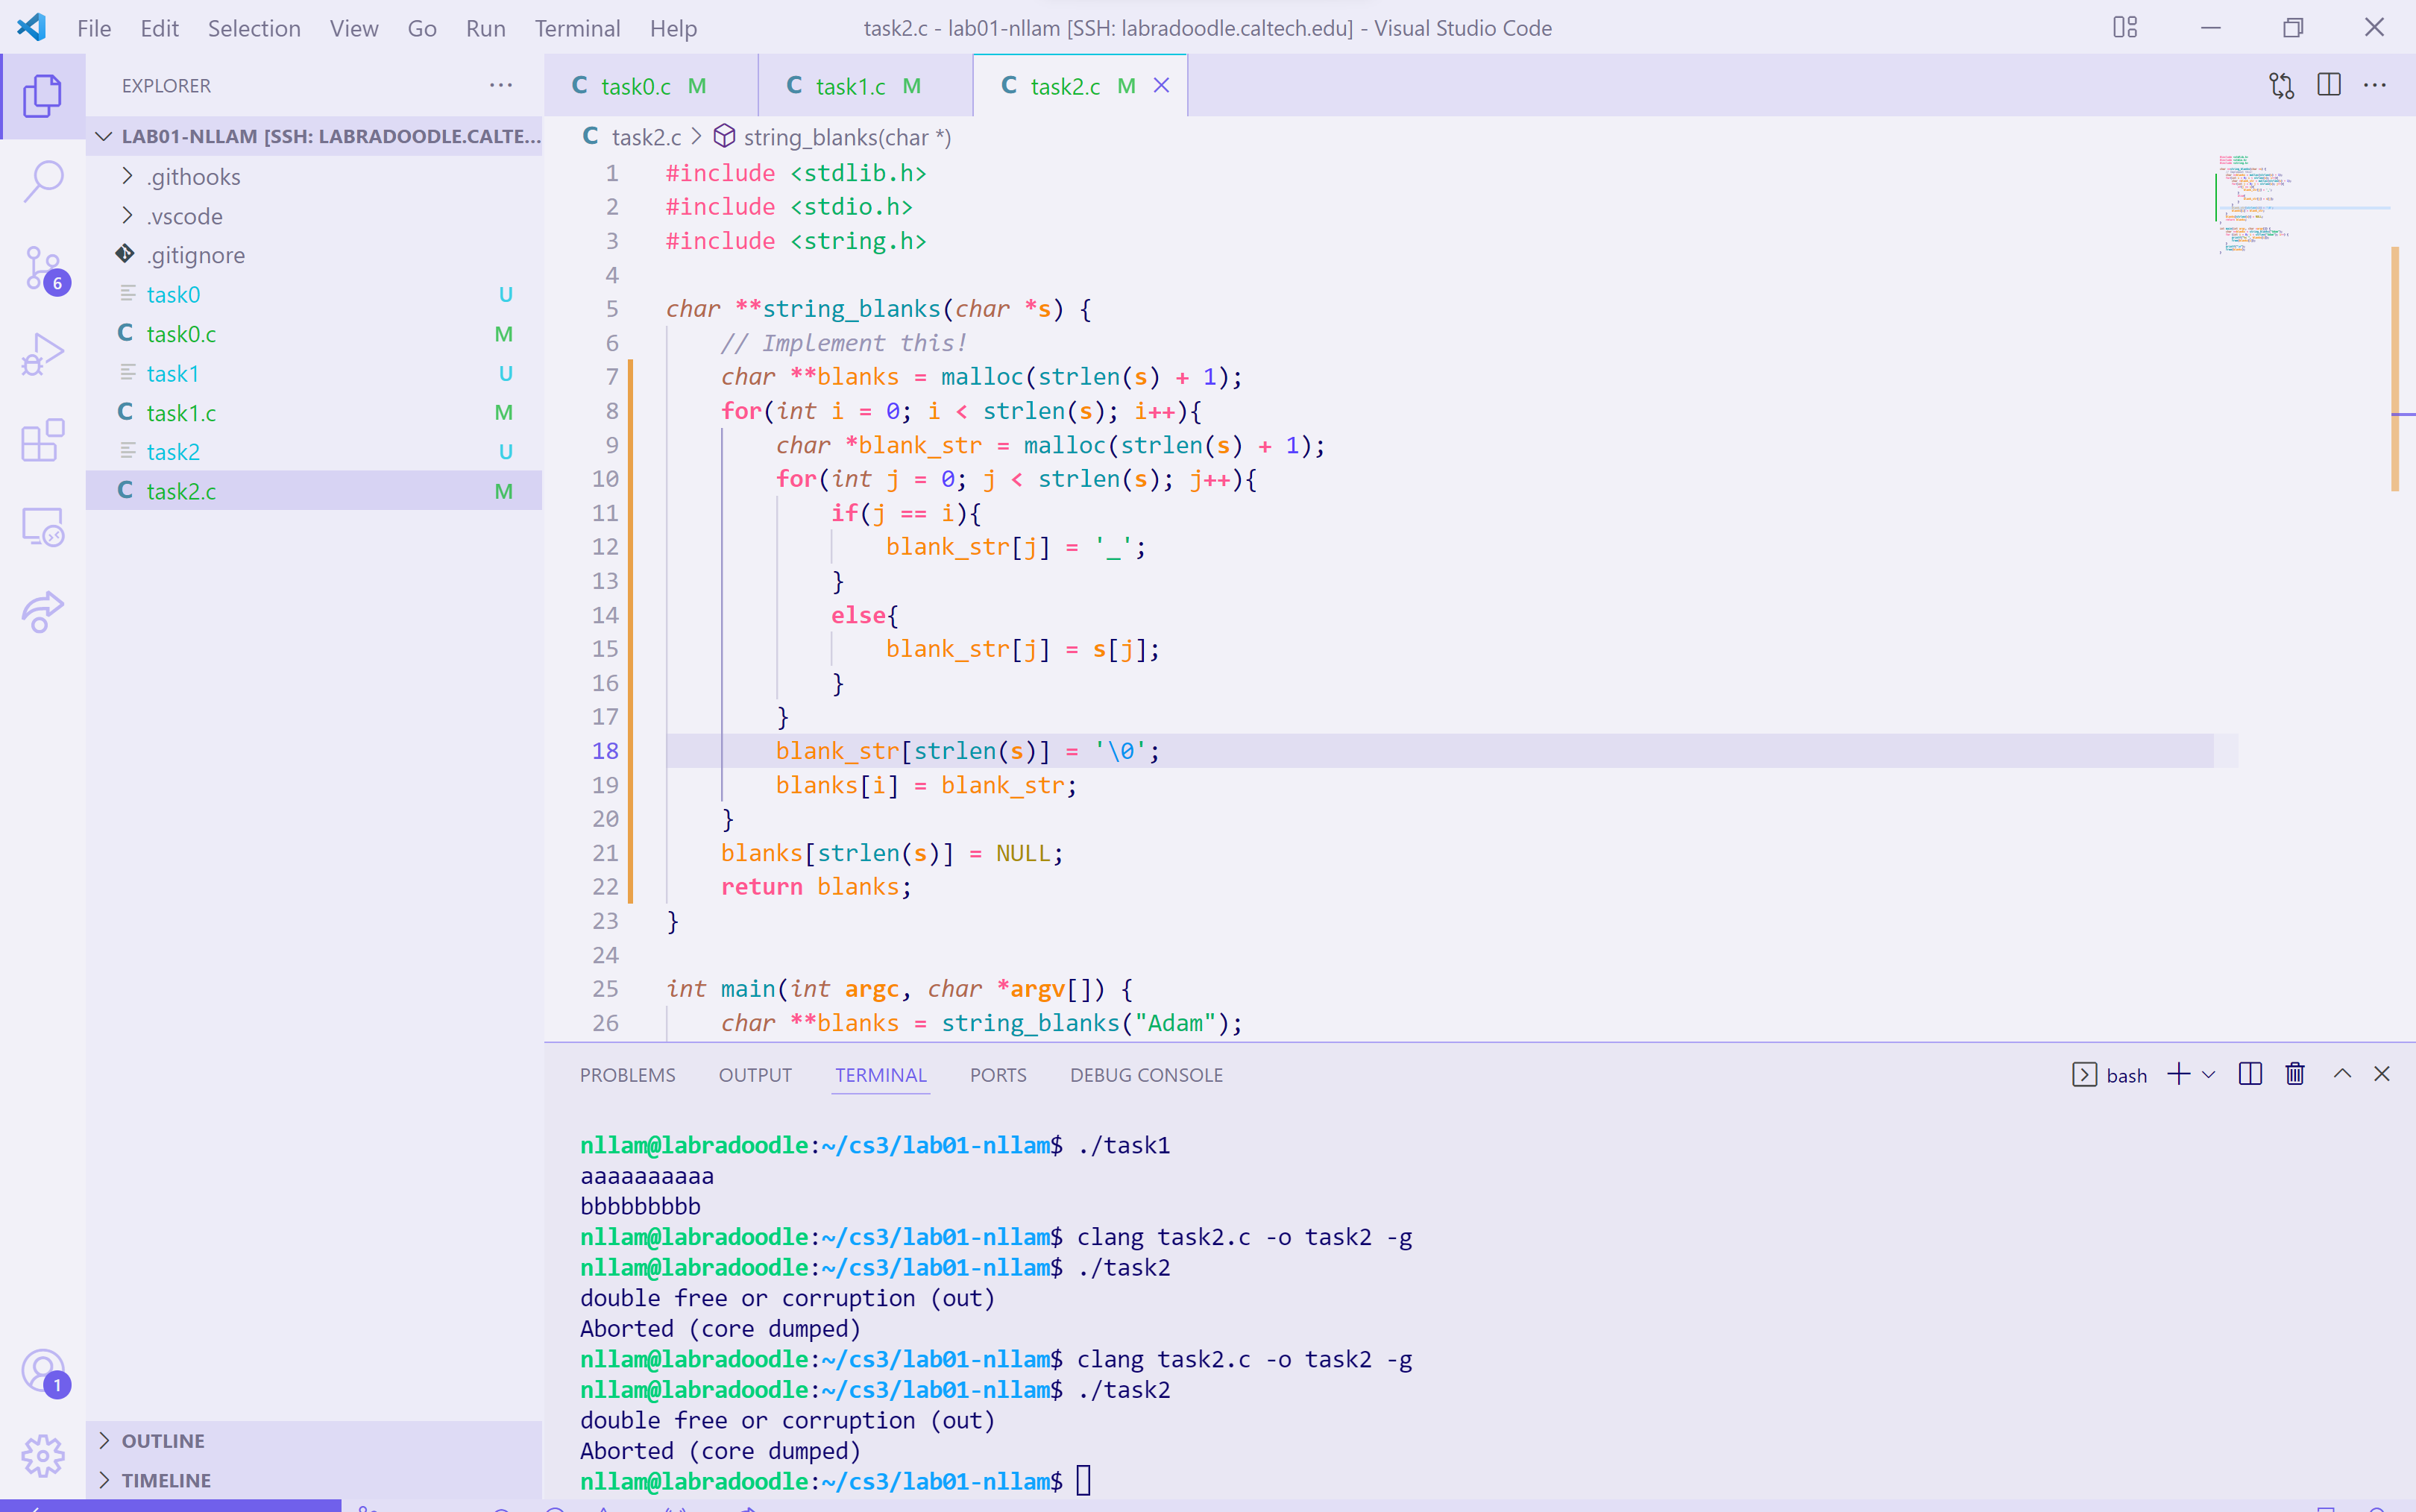Switch to the DEBUG CONSOLE panel tab
This screenshot has width=2416, height=1512.
1146,1075
